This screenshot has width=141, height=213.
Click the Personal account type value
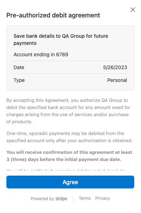(117, 80)
